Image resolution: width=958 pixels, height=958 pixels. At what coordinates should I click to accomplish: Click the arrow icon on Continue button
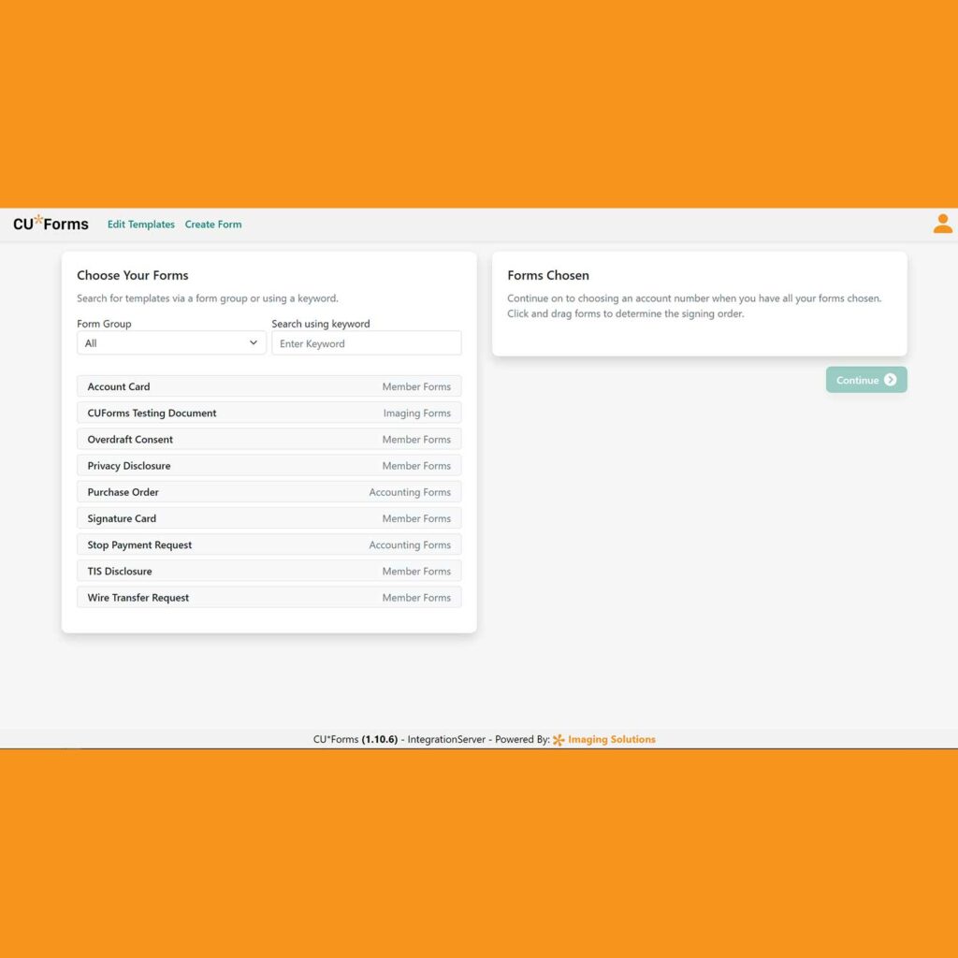coord(890,380)
